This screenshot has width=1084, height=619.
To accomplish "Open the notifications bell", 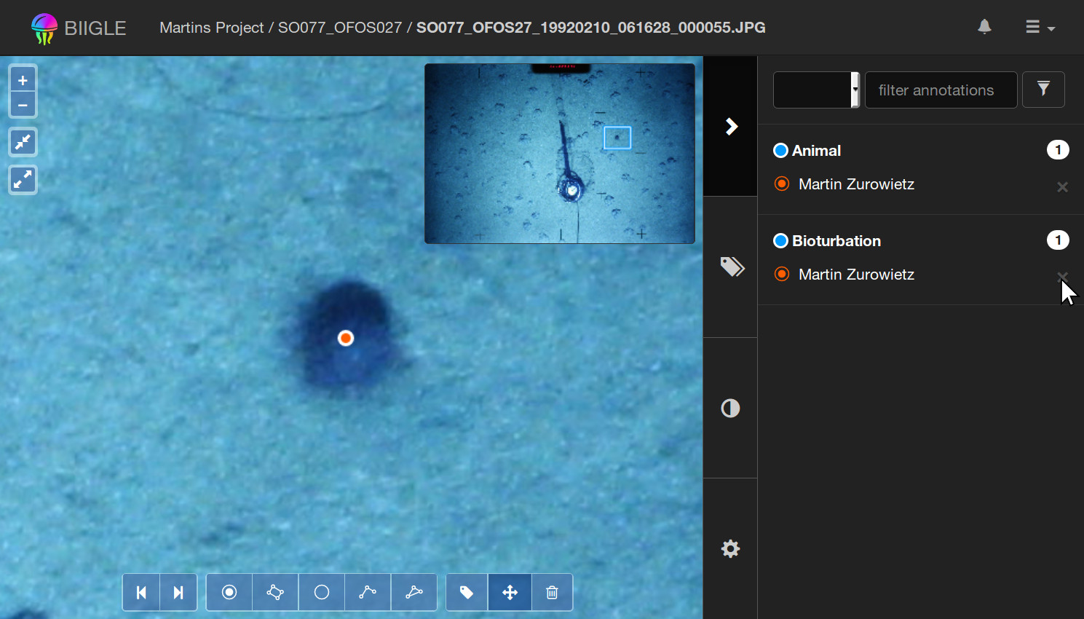I will (x=984, y=28).
